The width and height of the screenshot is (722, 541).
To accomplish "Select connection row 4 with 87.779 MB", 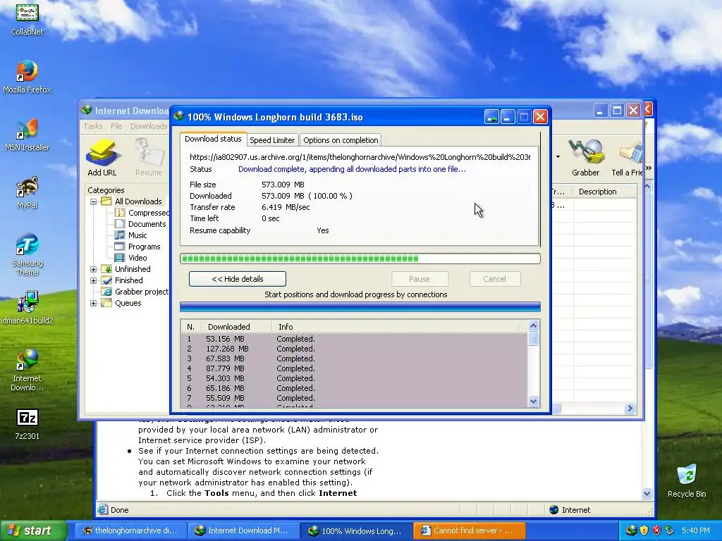I will tap(354, 368).
